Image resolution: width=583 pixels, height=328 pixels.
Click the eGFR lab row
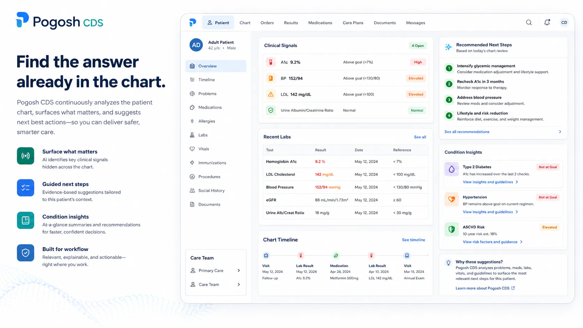[345, 200]
